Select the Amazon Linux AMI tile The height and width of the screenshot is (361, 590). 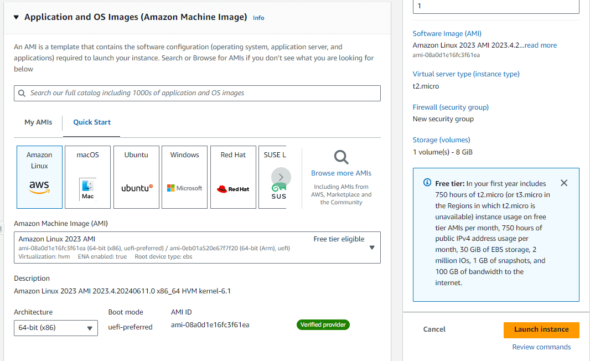click(39, 177)
